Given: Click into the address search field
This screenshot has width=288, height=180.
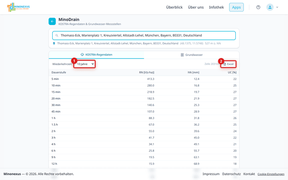Looking at the screenshot, I should pyautogui.click(x=144, y=36).
